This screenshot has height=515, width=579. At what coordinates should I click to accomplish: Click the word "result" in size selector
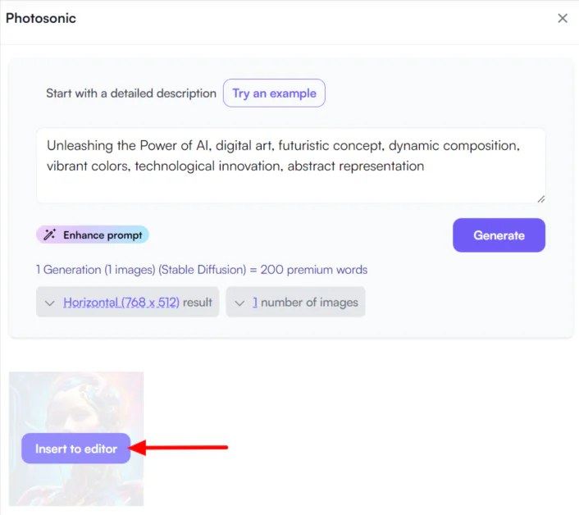pos(198,303)
